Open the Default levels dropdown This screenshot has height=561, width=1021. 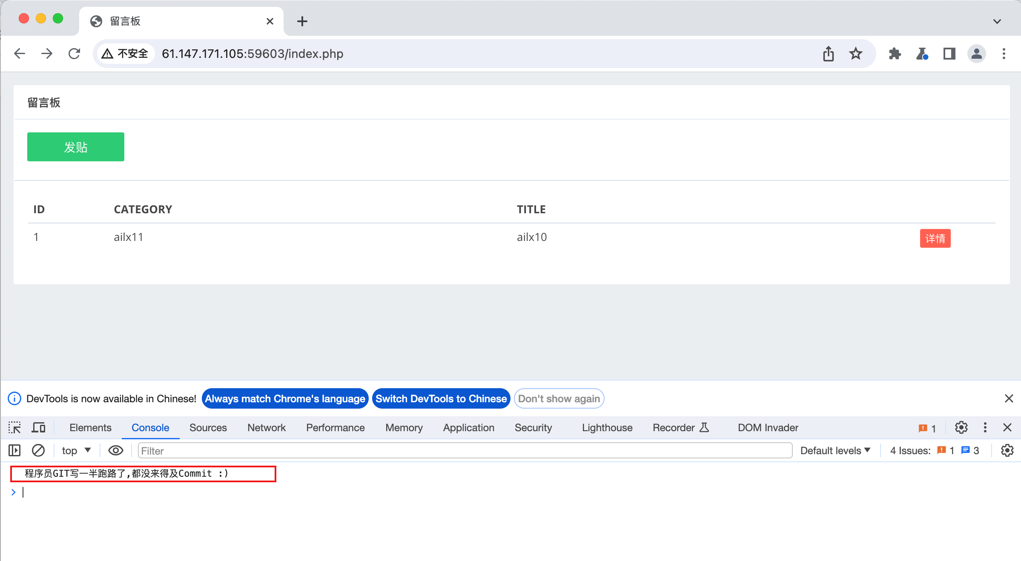(x=835, y=450)
